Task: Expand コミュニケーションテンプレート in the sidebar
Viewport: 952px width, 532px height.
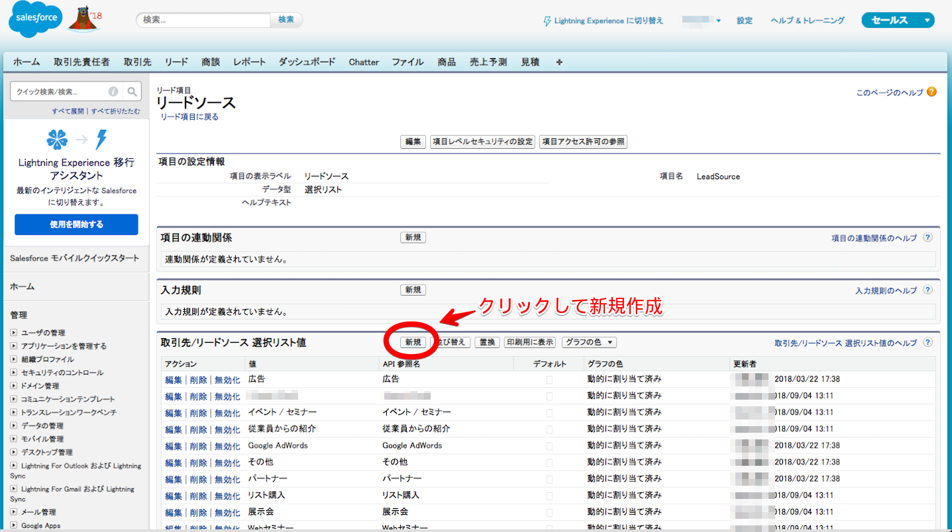Action: (13, 398)
